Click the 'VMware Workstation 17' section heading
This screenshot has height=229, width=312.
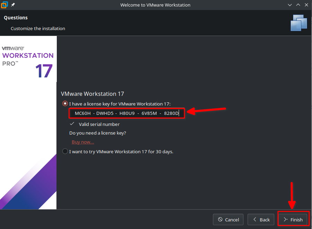coord(92,94)
